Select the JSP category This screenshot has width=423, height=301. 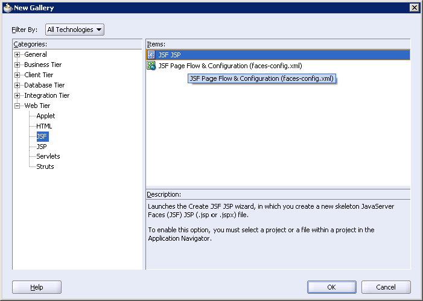42,147
